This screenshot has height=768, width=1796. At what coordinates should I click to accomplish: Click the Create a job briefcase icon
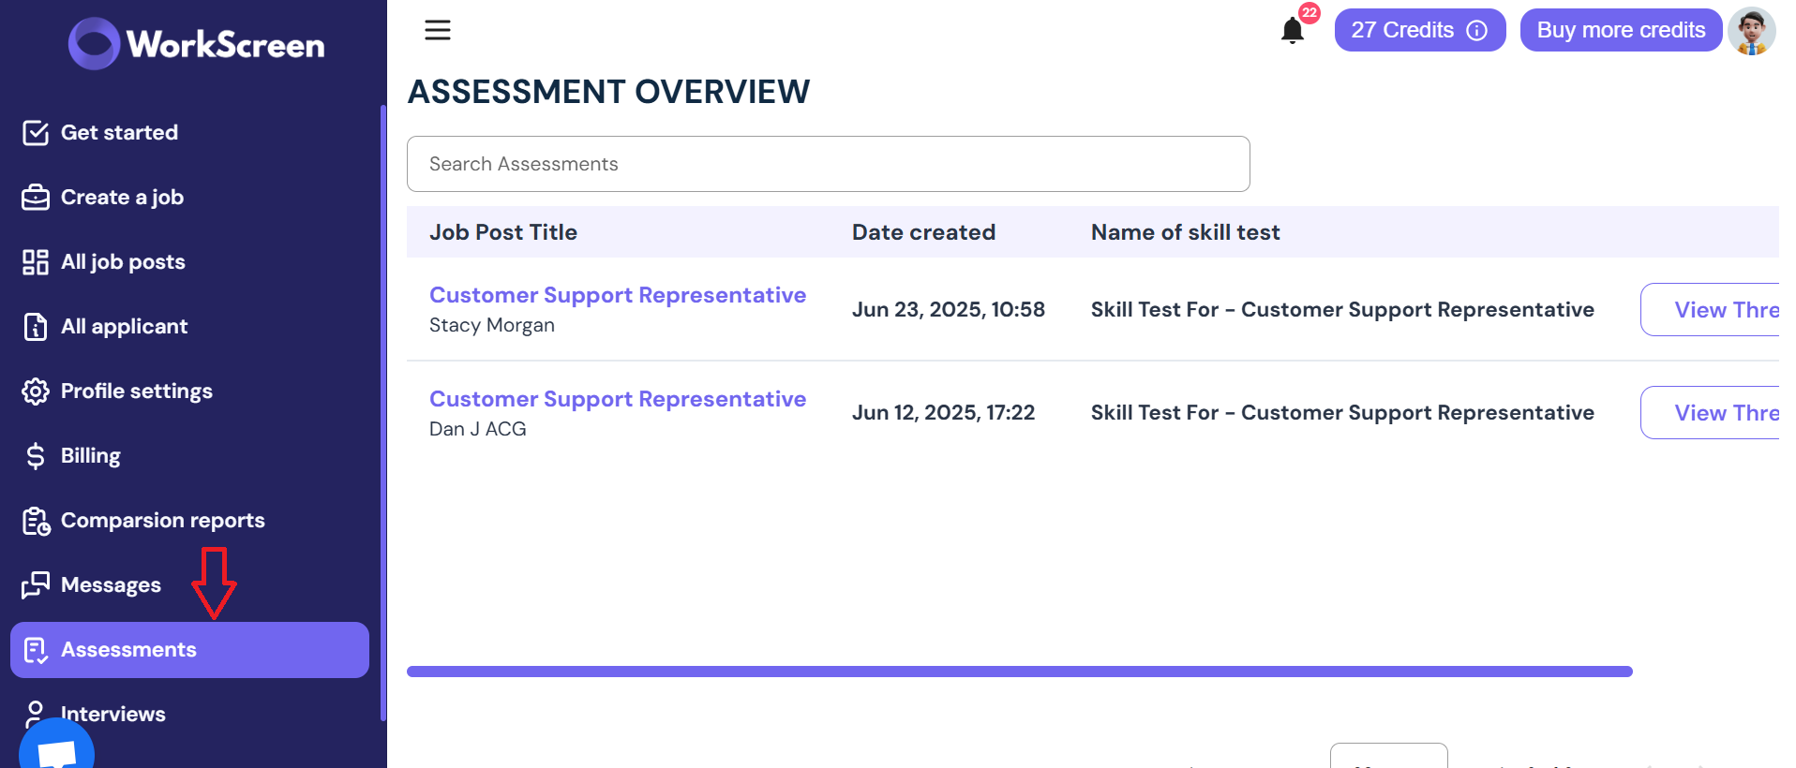click(x=36, y=198)
